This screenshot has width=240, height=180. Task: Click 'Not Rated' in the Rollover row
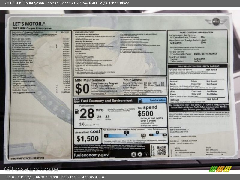tap(213, 99)
